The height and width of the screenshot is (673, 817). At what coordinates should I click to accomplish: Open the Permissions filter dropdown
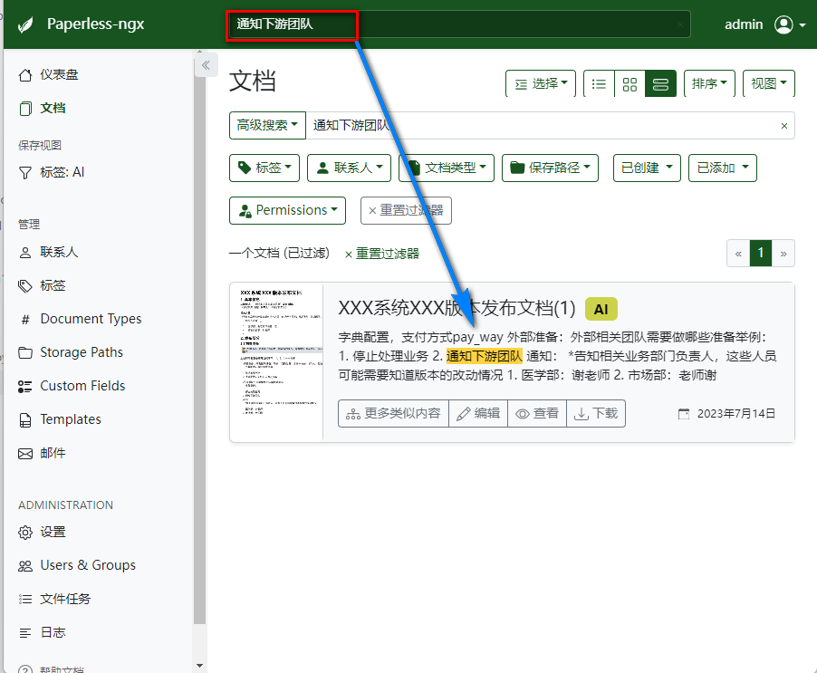point(287,210)
